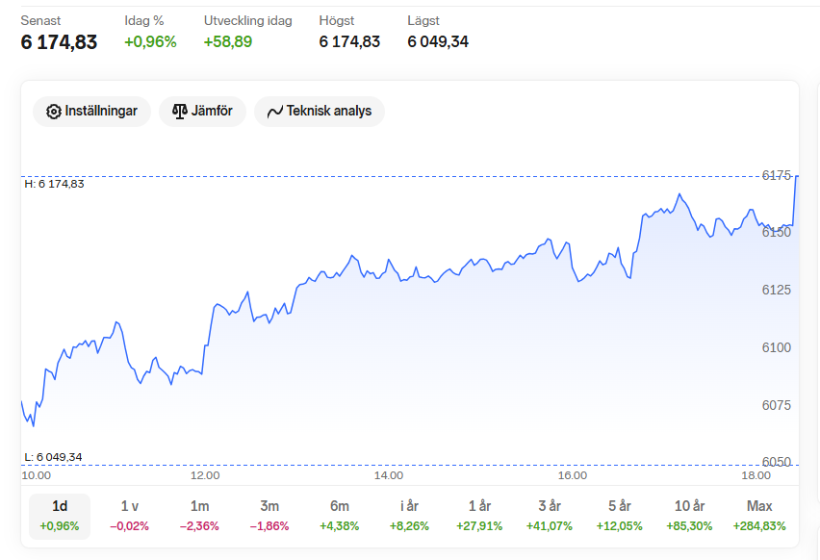Select the 1m time range tab

pyautogui.click(x=199, y=516)
